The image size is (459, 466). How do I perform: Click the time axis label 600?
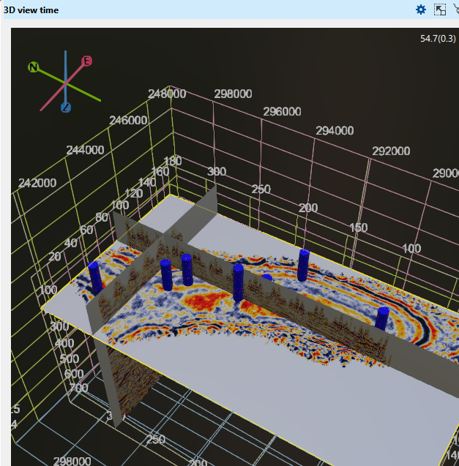[74, 374]
